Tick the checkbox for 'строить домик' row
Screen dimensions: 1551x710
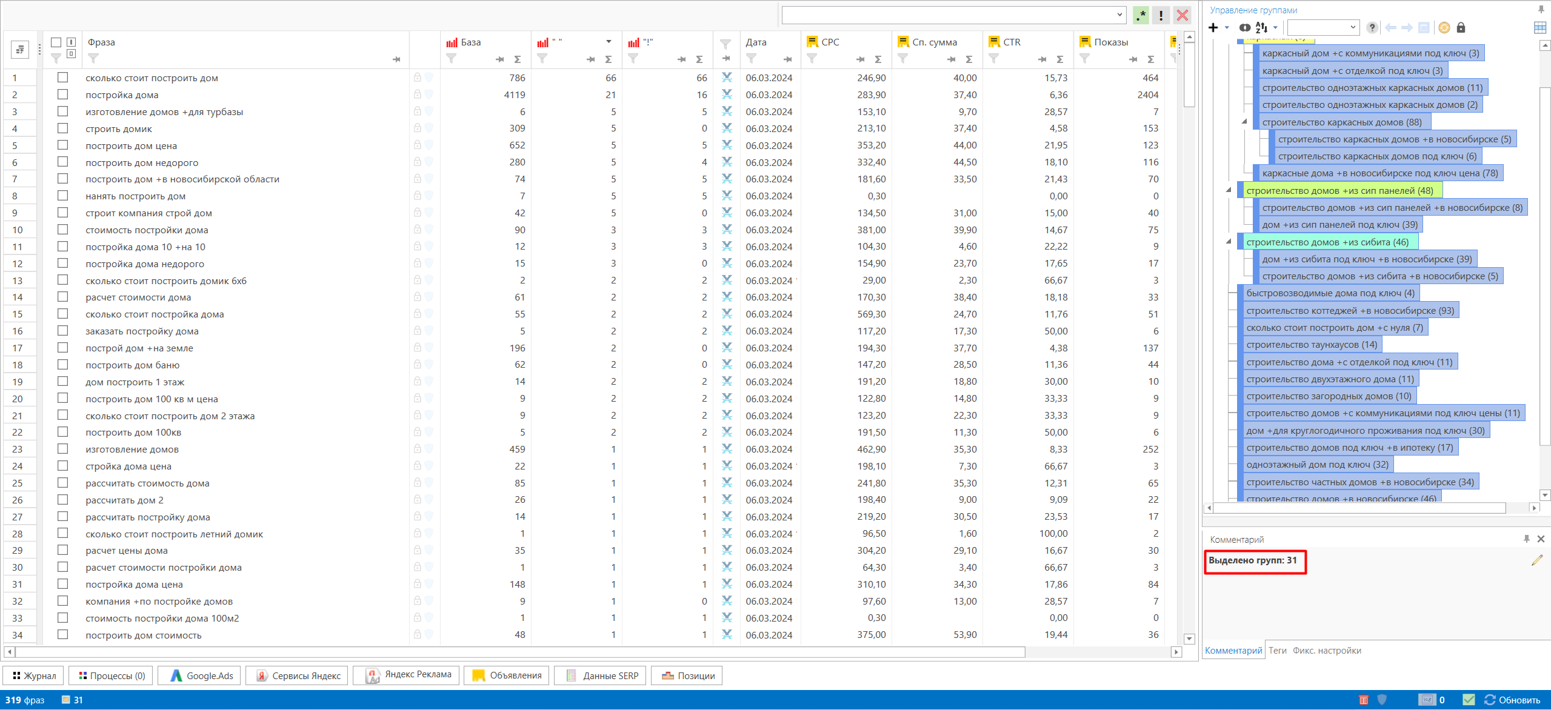pos(62,128)
